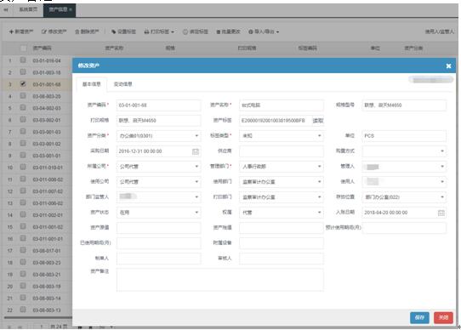The image size is (461, 330).
Task: Toggle the select-all checkbox in table header
Action: coord(23,48)
